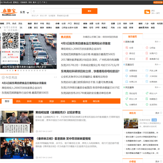Click the 黄晓明 article thumbnail photo

tap(17, 122)
